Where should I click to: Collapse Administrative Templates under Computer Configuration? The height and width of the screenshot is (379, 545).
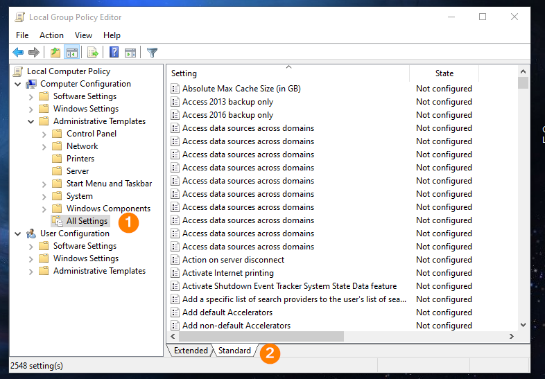tap(31, 121)
